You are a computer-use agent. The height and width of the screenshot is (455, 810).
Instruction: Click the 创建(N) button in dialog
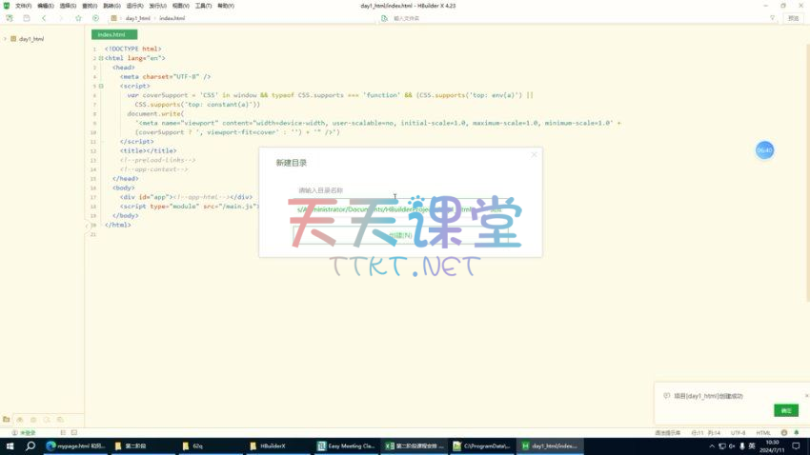400,235
